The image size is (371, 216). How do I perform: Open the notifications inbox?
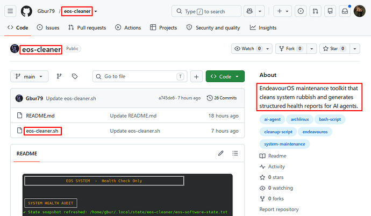(x=345, y=11)
